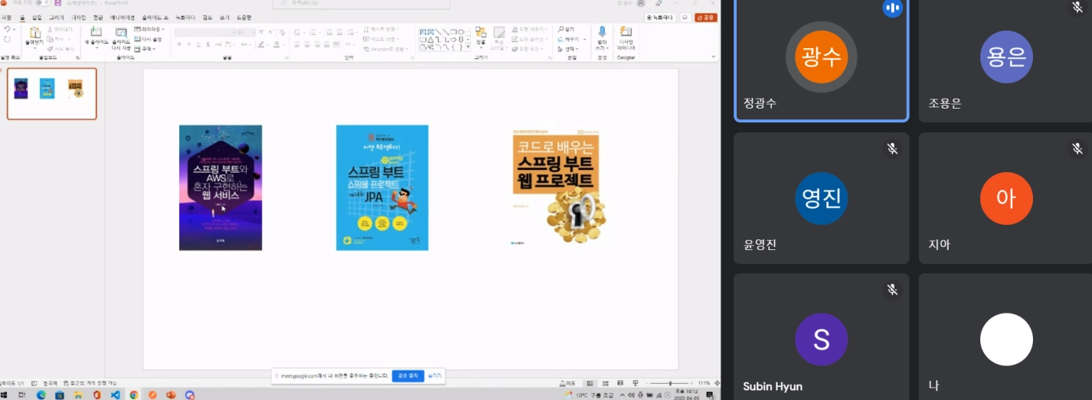The image size is (1092, 400).
Task: Open the Designer ideas icon
Action: tap(626, 33)
